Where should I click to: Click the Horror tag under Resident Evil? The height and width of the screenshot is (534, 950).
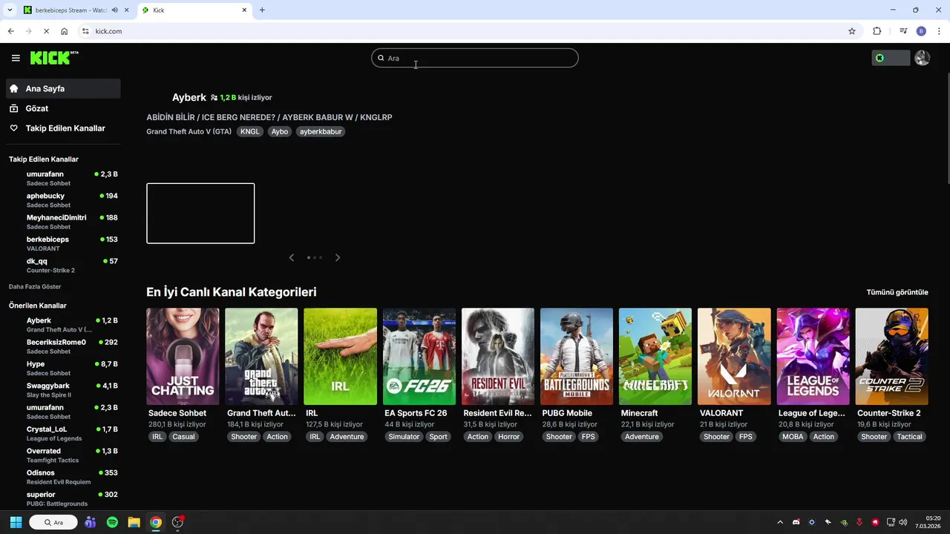[x=509, y=437]
